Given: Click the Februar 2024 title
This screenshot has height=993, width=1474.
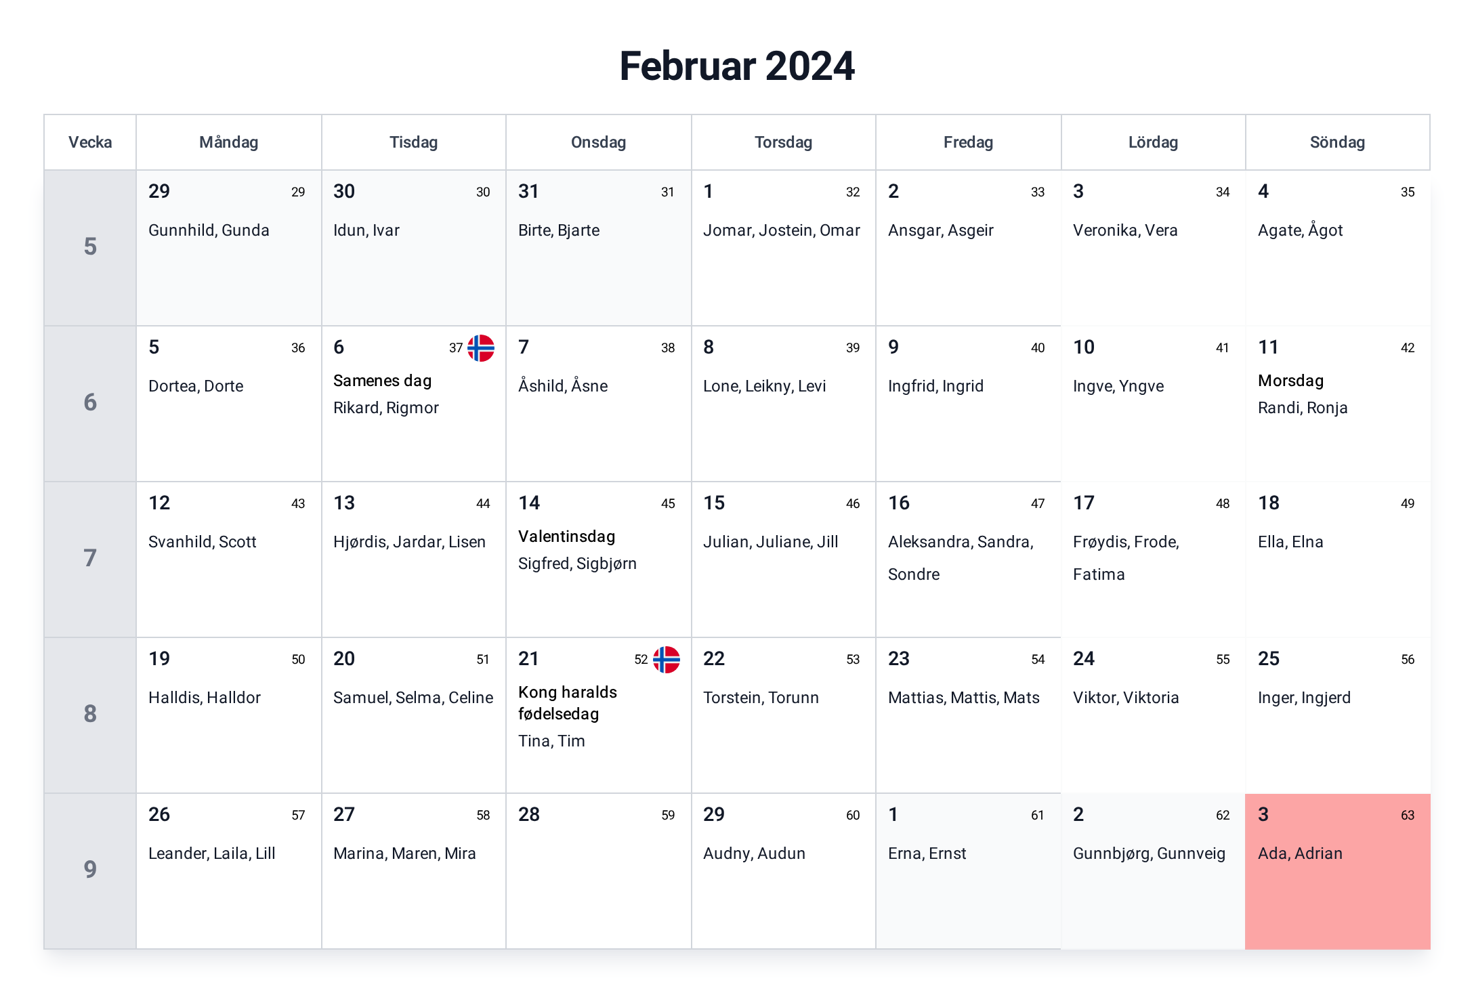Looking at the screenshot, I should 737,66.
